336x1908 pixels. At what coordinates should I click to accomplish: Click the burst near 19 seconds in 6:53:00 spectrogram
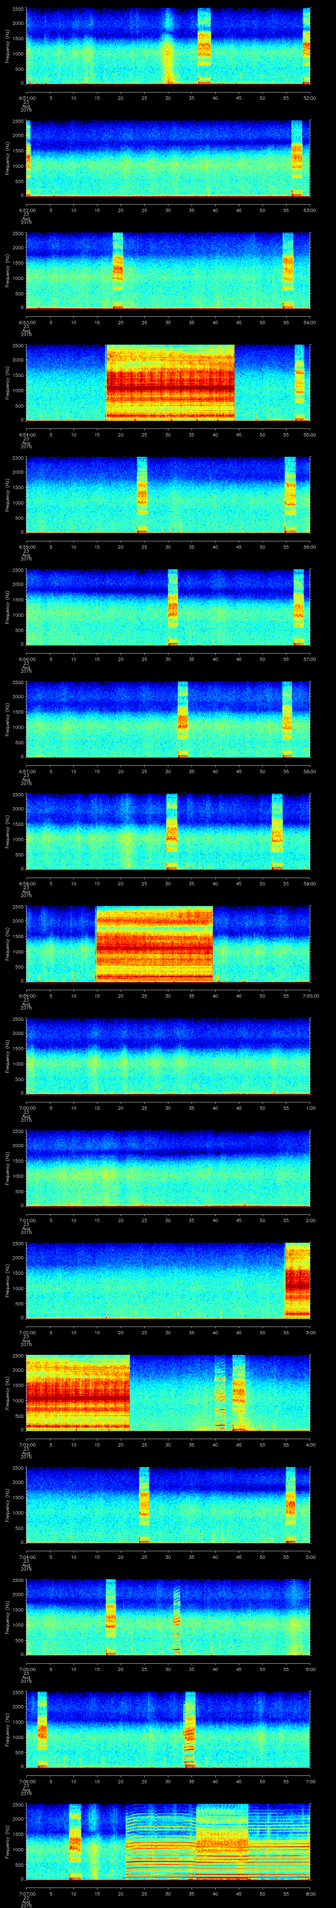[x=117, y=270]
